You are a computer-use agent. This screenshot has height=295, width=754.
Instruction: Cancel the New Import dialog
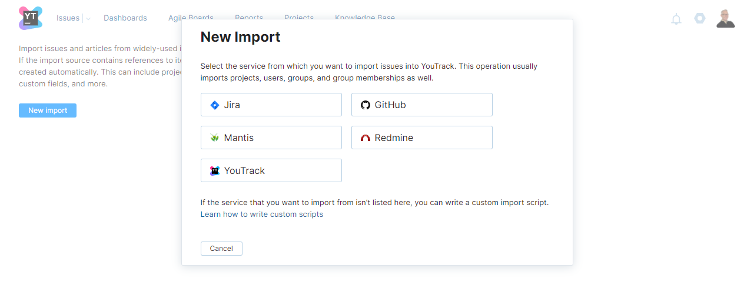pyautogui.click(x=221, y=249)
